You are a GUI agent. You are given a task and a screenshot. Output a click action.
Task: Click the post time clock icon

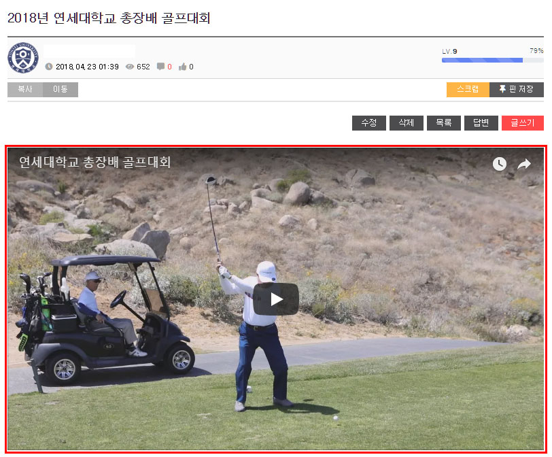(x=49, y=67)
